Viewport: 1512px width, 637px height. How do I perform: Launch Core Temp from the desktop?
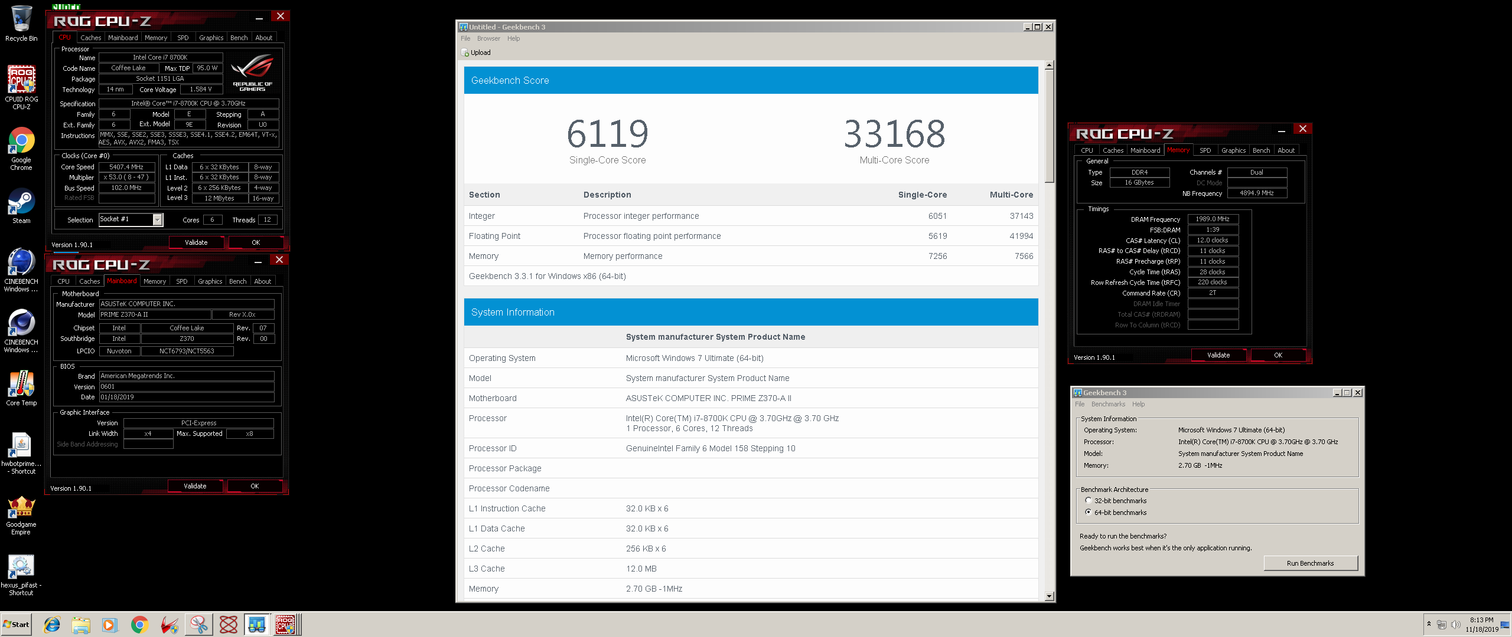point(21,388)
